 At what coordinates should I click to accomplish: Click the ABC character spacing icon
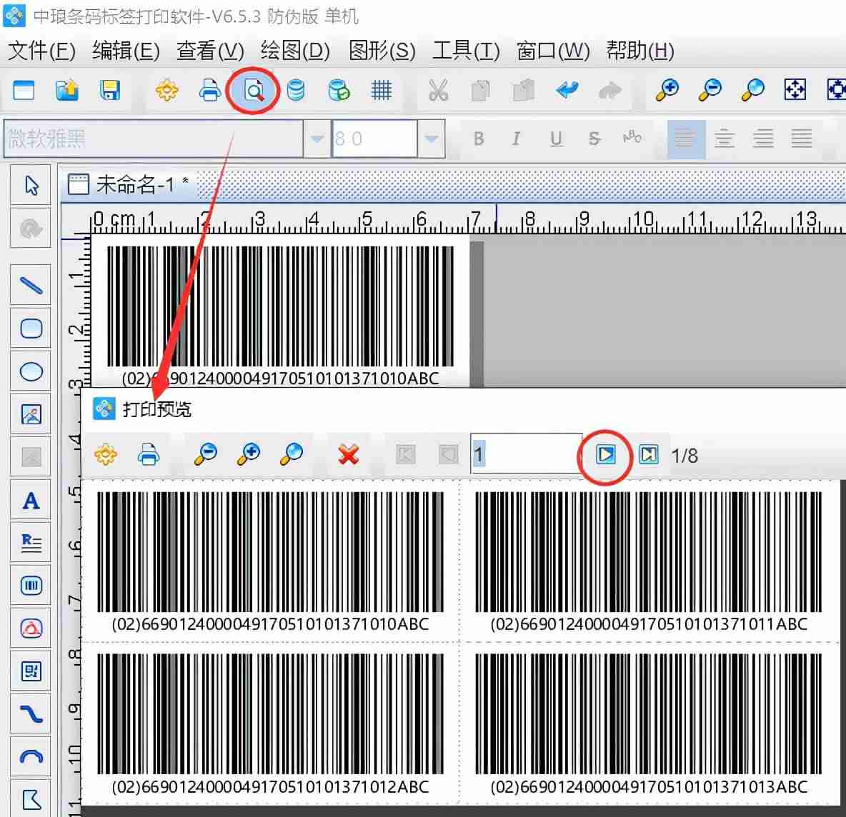(632, 138)
